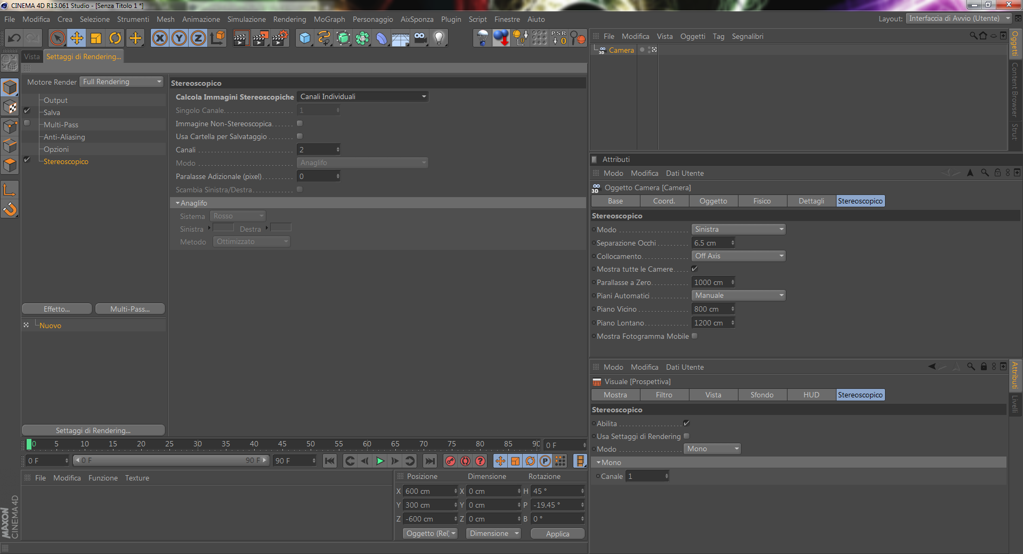
Task: Click the Applica button
Action: (558, 534)
